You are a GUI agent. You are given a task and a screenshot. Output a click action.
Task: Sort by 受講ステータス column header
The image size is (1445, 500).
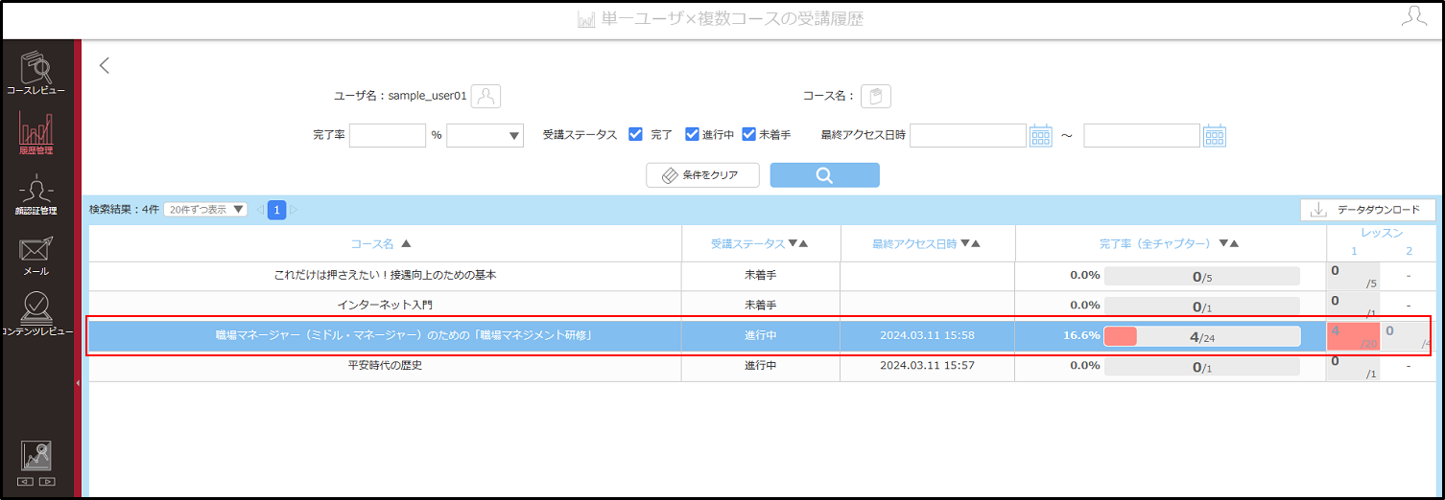point(759,244)
